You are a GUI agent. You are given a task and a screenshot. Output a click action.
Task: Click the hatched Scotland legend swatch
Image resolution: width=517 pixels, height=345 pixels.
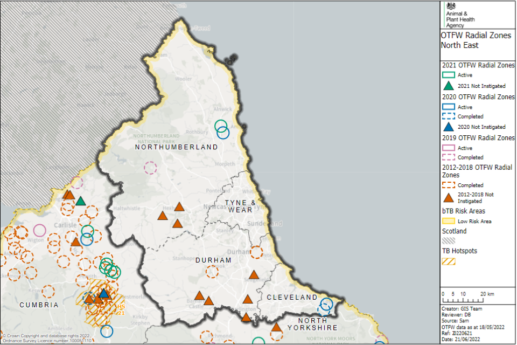[x=448, y=241]
